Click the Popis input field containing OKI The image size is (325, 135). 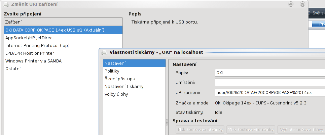[x=270, y=73]
